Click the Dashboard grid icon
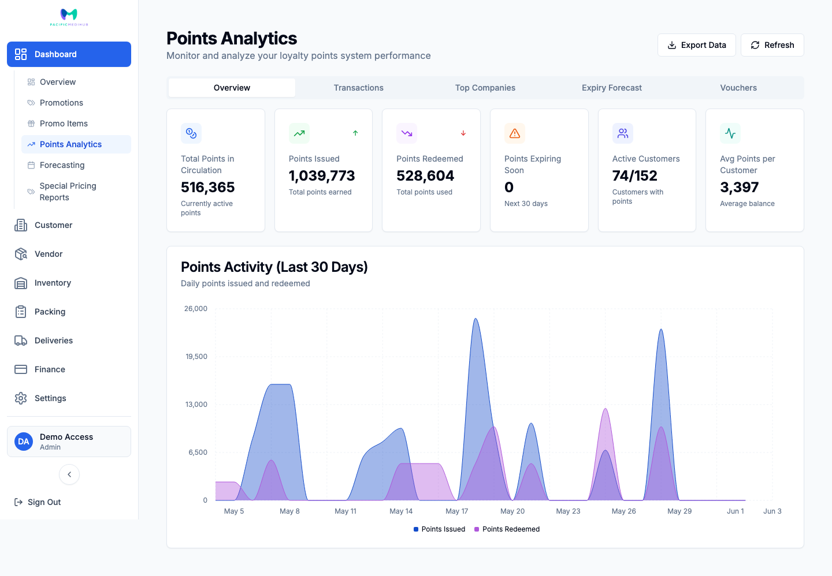The height and width of the screenshot is (576, 832). pyautogui.click(x=21, y=54)
